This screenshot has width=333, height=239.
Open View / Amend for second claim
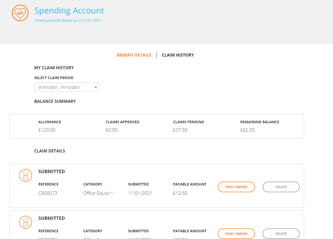point(236,234)
